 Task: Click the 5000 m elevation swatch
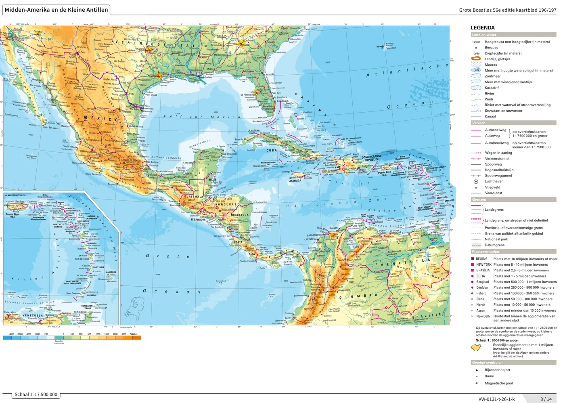click(x=137, y=338)
